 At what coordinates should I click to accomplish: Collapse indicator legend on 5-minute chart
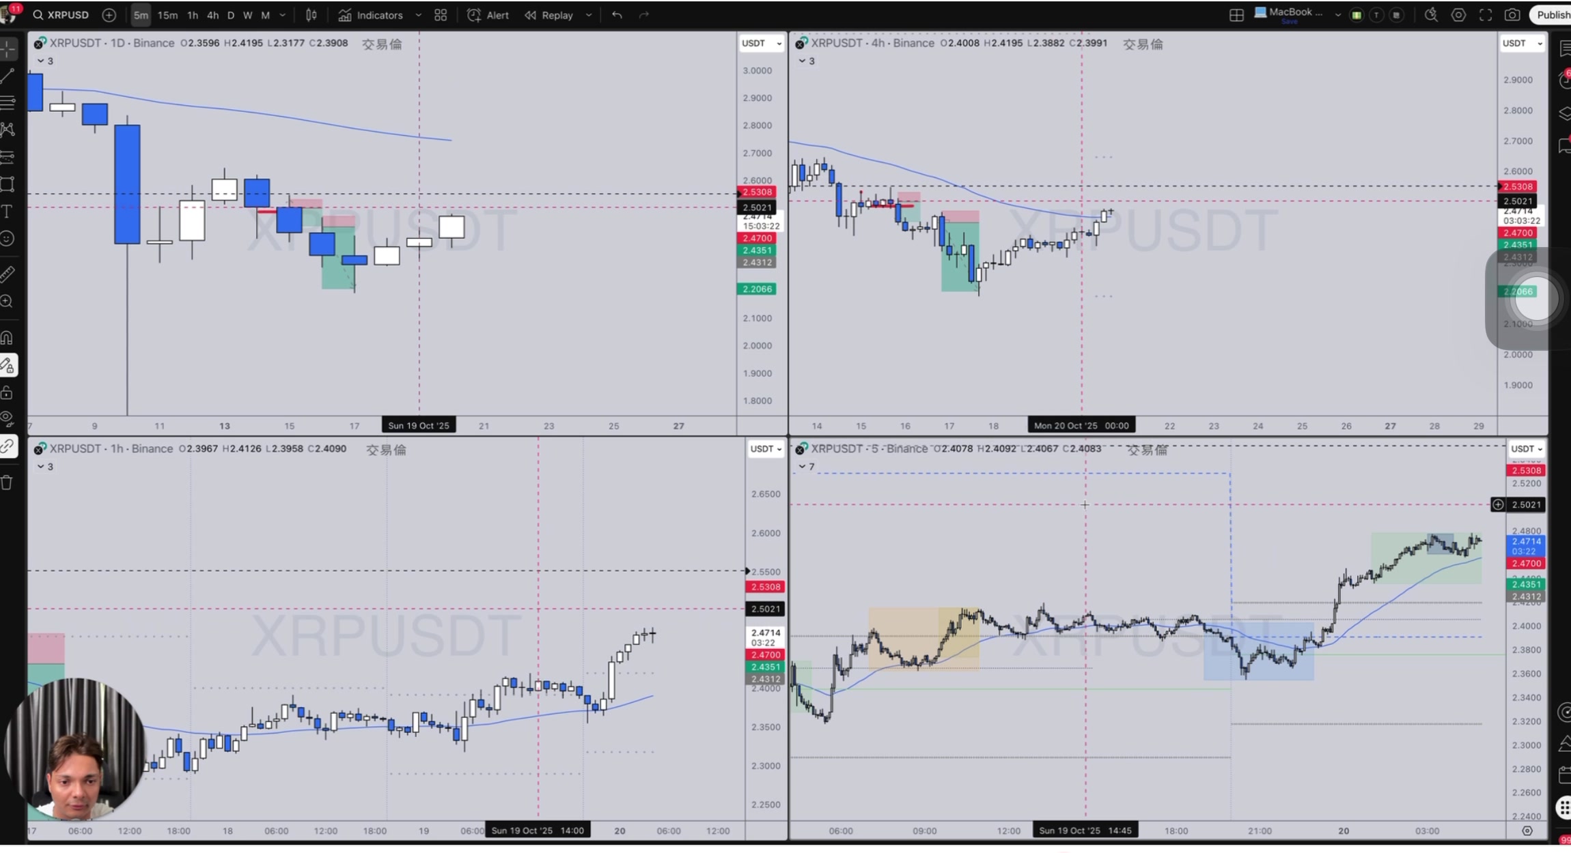[x=803, y=467]
